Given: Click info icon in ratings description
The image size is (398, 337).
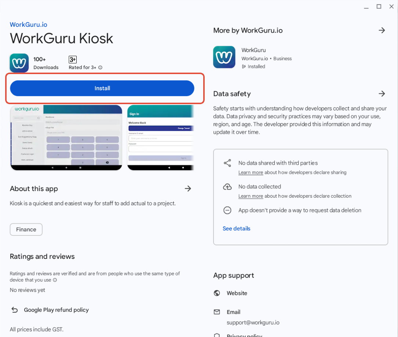Looking at the screenshot, I should 55,280.
